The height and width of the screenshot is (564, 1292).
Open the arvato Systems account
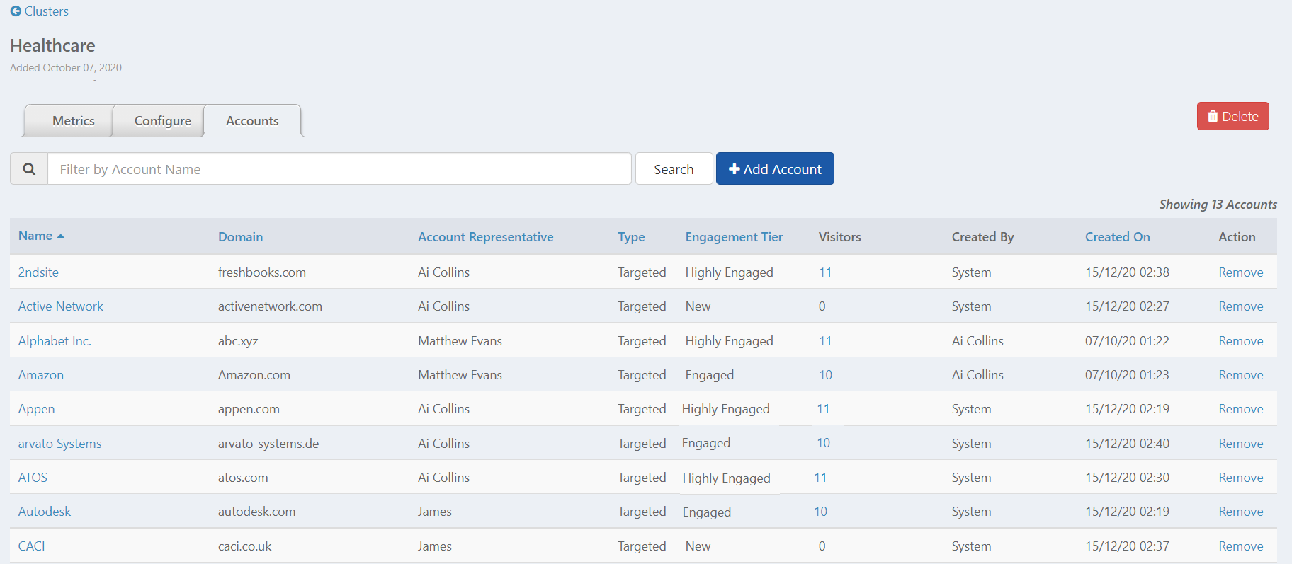pyautogui.click(x=59, y=444)
